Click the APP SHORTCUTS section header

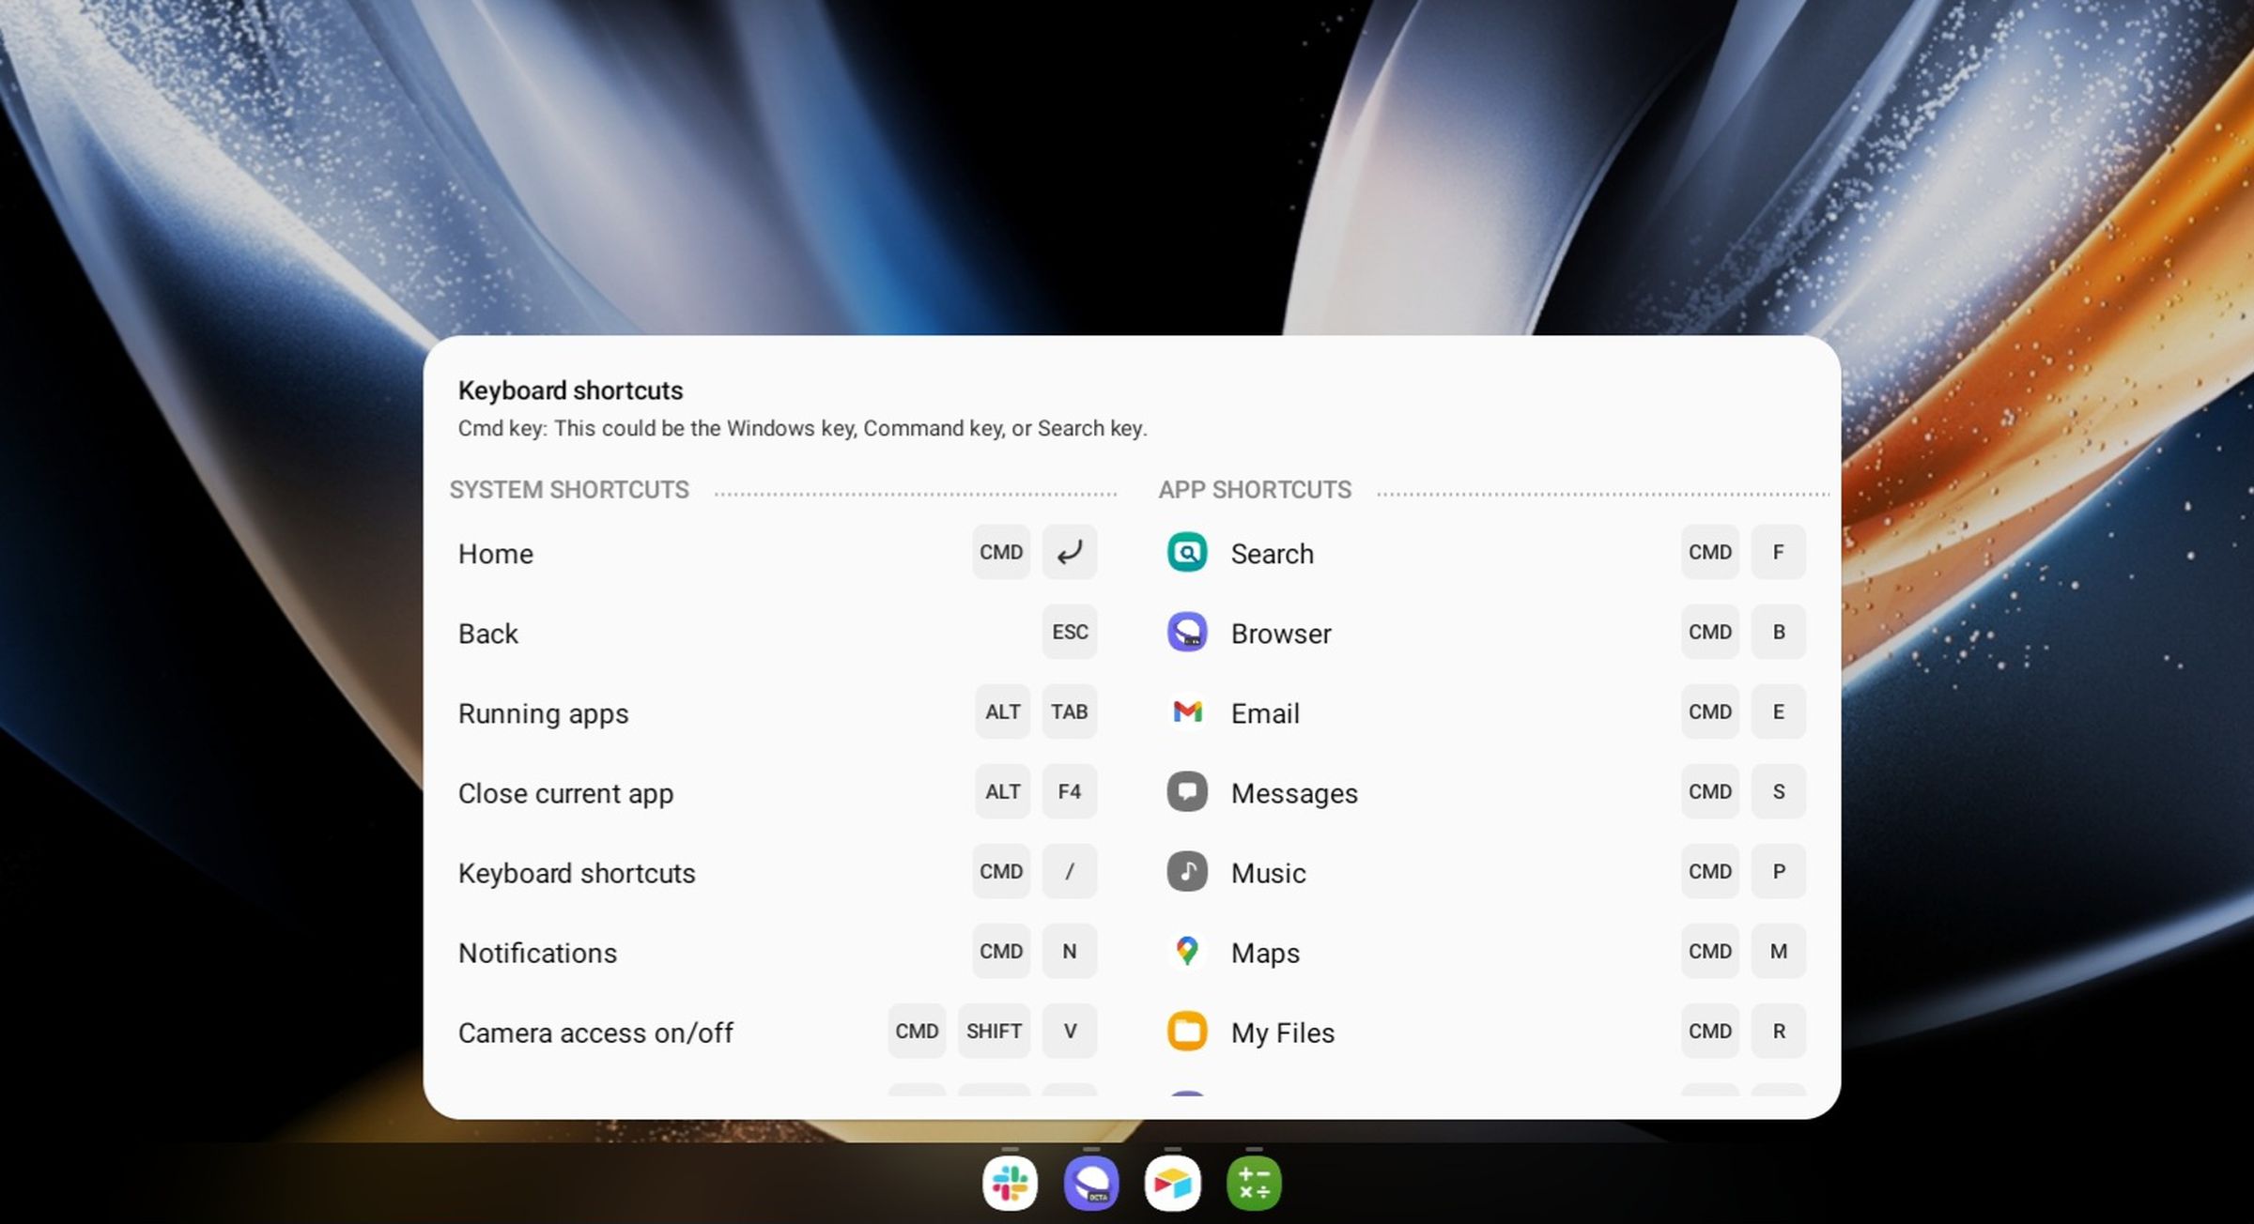coord(1255,490)
